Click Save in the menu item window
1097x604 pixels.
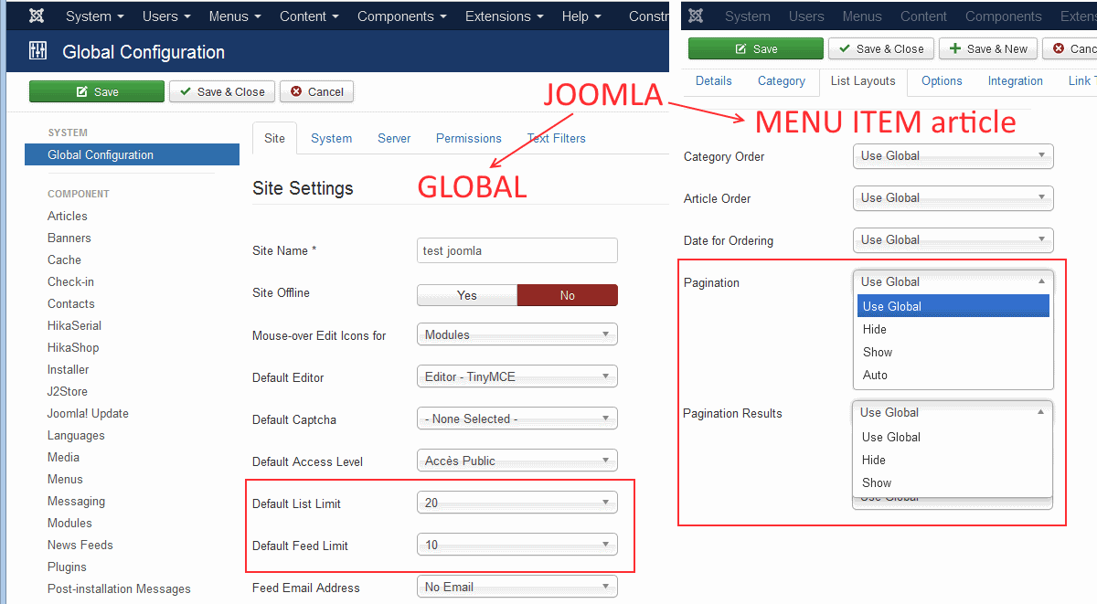point(756,48)
